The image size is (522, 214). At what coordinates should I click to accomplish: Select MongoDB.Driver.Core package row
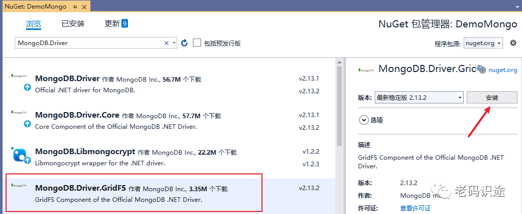[x=169, y=121]
